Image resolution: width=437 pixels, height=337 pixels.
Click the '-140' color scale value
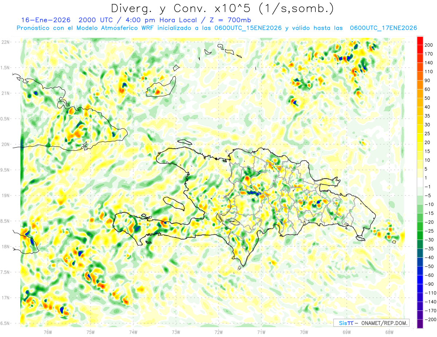coord(430,302)
